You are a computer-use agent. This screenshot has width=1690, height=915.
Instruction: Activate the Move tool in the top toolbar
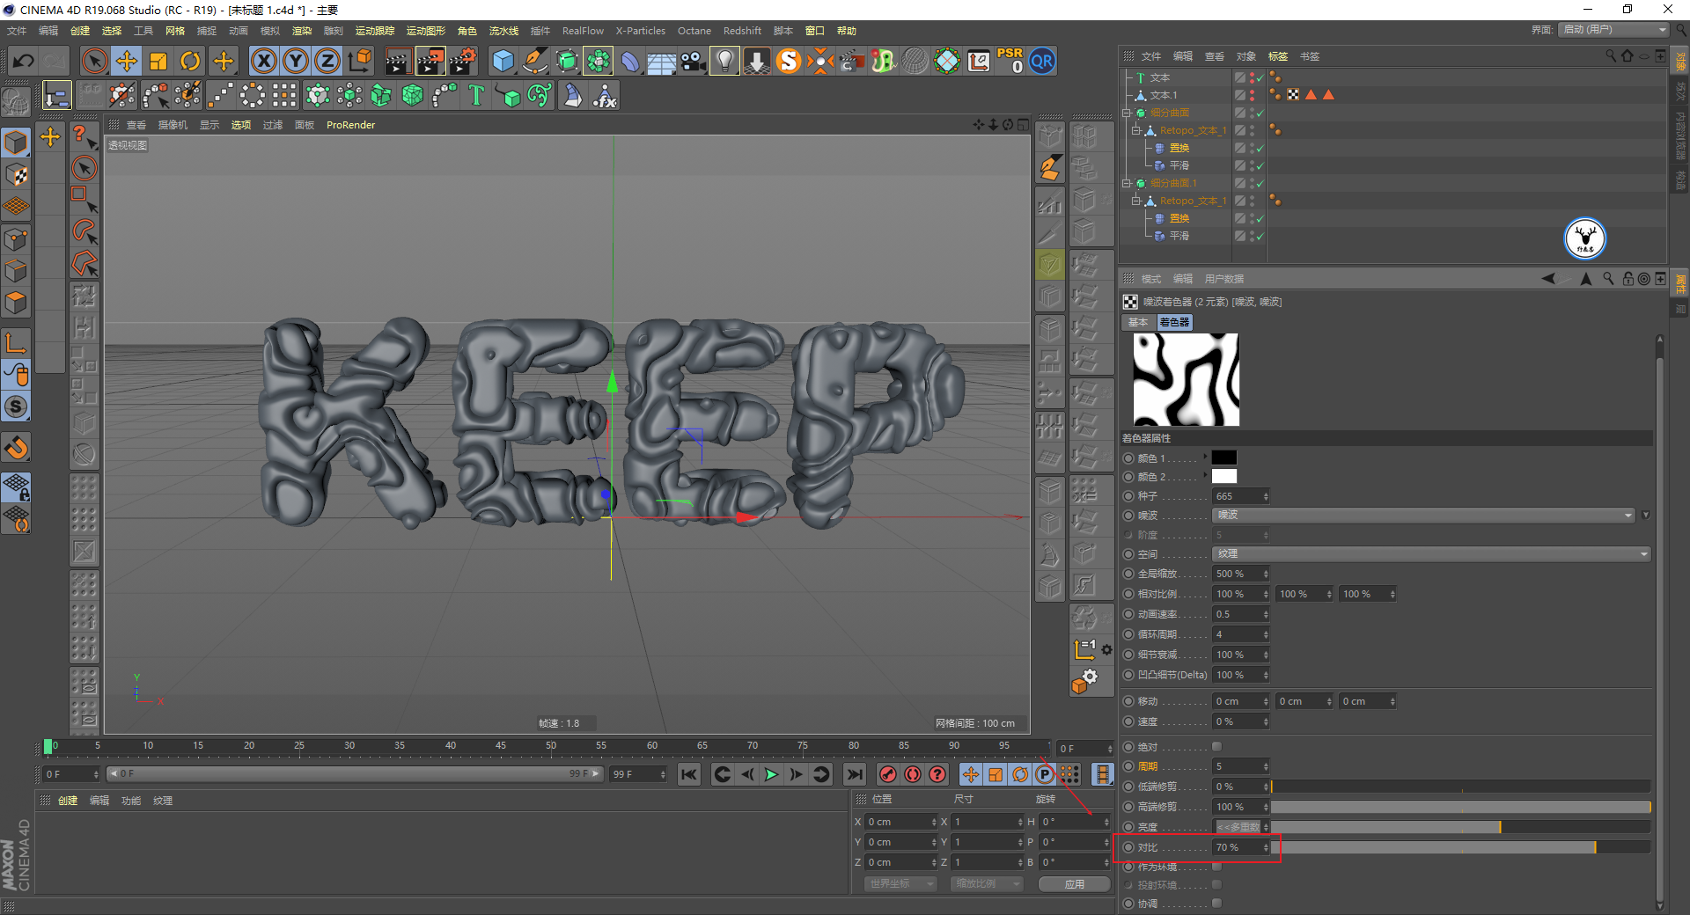pos(127,61)
